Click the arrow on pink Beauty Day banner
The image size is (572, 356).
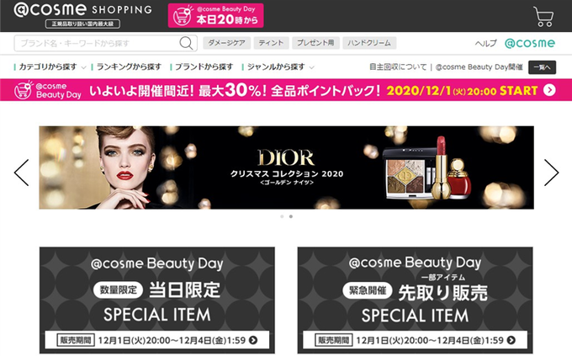(x=549, y=90)
